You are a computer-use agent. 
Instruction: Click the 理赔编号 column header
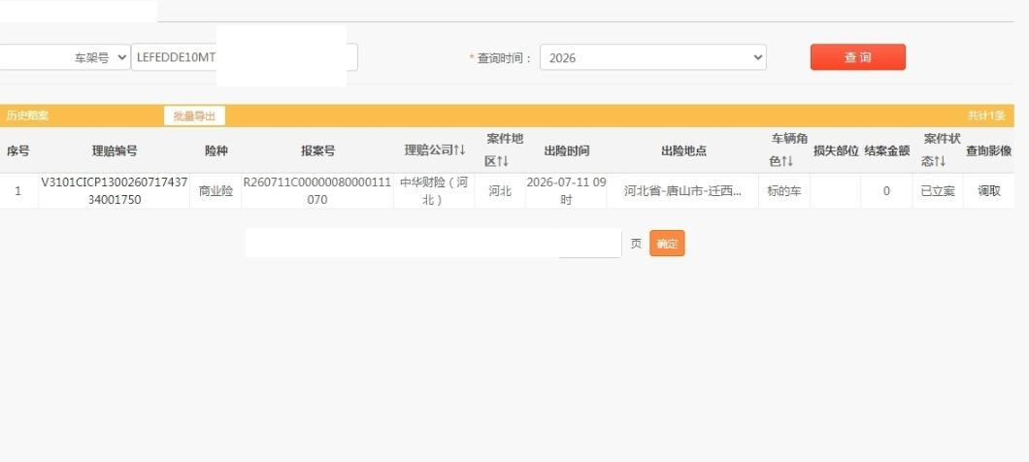pyautogui.click(x=115, y=150)
